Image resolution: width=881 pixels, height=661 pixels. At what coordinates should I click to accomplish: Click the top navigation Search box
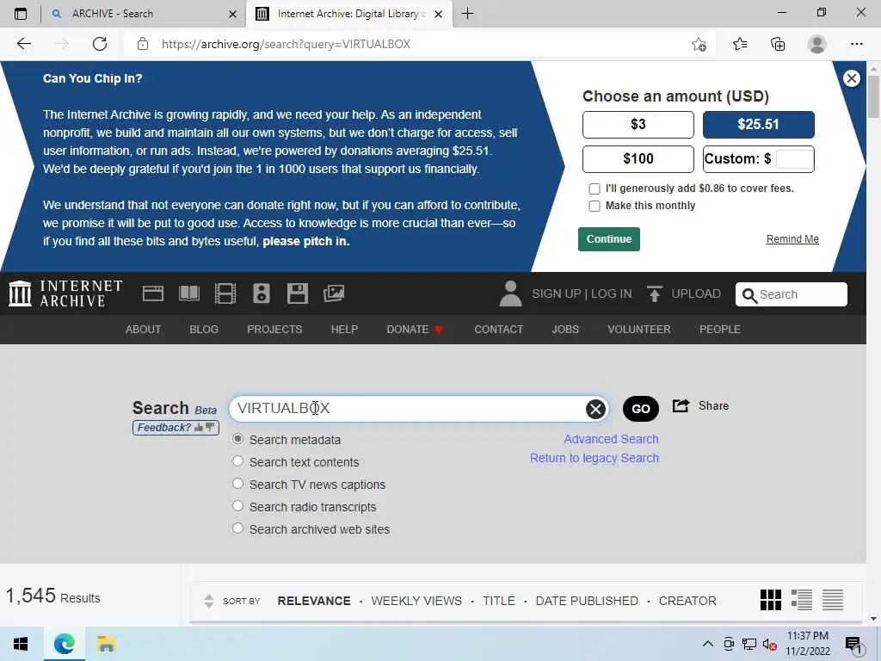pyautogui.click(x=792, y=294)
